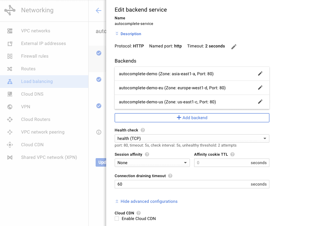Edit the autocomplete-demo backend with the pencil icon
Screen dimensions: 313x226
(260, 73)
